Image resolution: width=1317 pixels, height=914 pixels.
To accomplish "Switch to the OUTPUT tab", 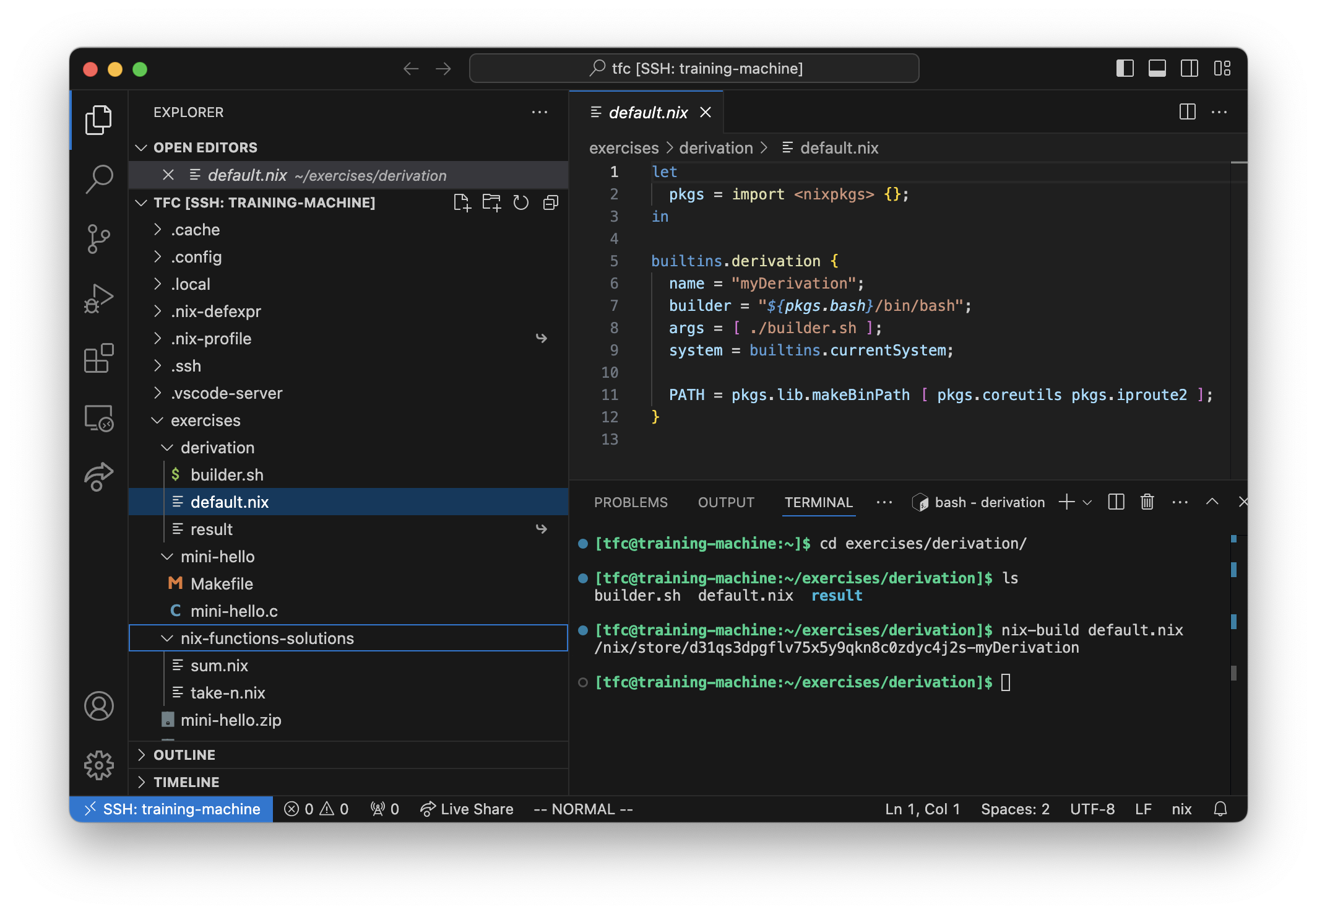I will pos(726,502).
